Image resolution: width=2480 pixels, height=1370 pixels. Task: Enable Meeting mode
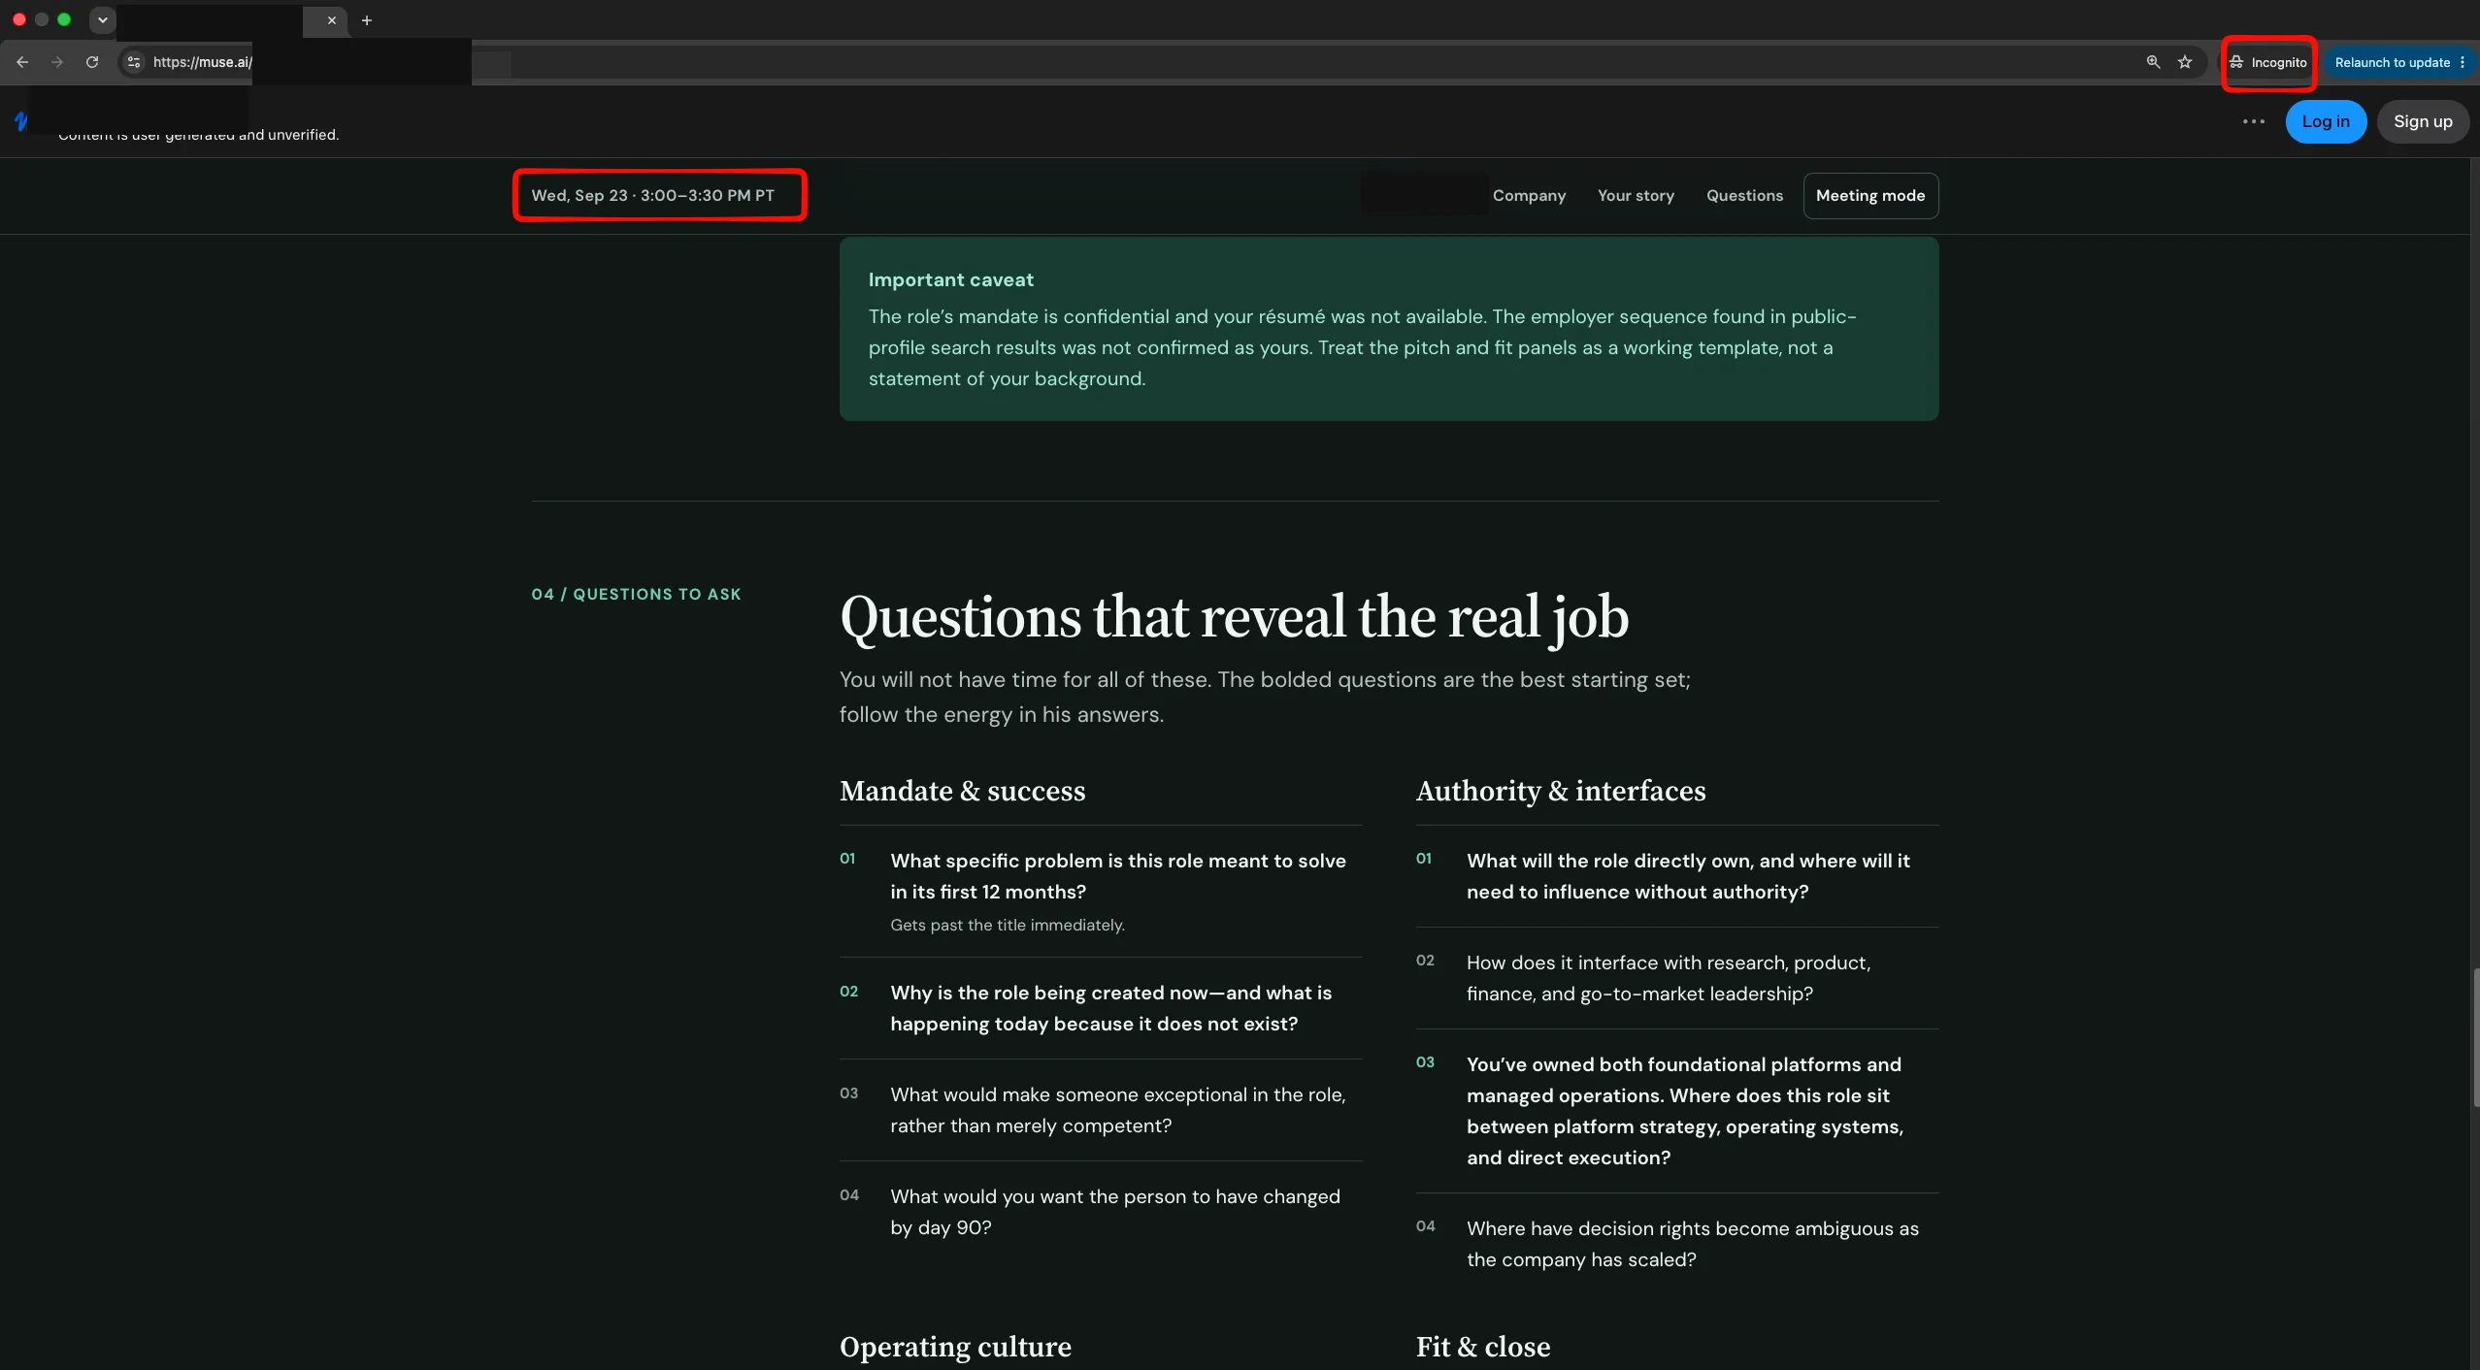pyautogui.click(x=1870, y=196)
